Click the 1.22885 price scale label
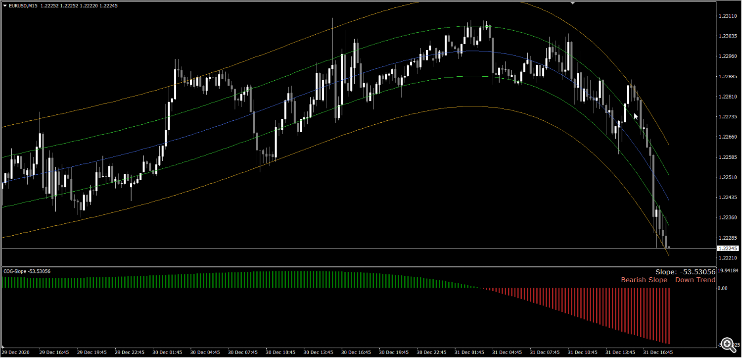Image resolution: width=742 pixels, height=358 pixels. coord(727,77)
